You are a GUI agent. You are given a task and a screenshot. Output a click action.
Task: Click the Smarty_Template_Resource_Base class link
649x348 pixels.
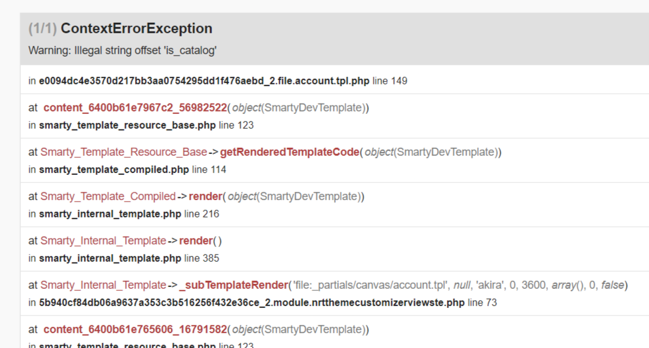(x=124, y=152)
